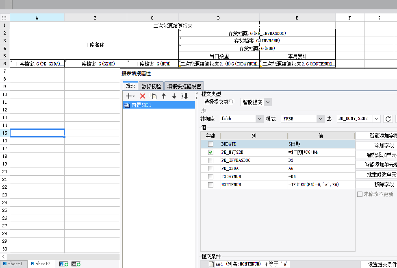This screenshot has width=397, height=268.
Task: Click the =IF(LEN(E6)=0,'a',E6) value cell
Action: (321, 185)
